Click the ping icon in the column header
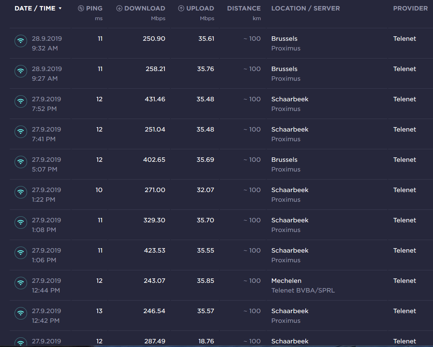 81,8
